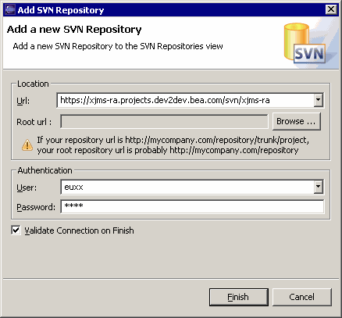Click the 'Location' group label
342x318 pixels.
click(33, 84)
